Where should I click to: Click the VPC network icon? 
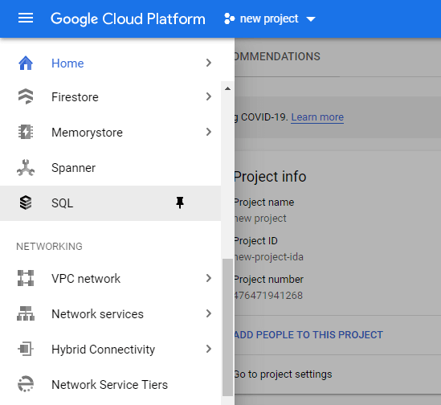[26, 278]
